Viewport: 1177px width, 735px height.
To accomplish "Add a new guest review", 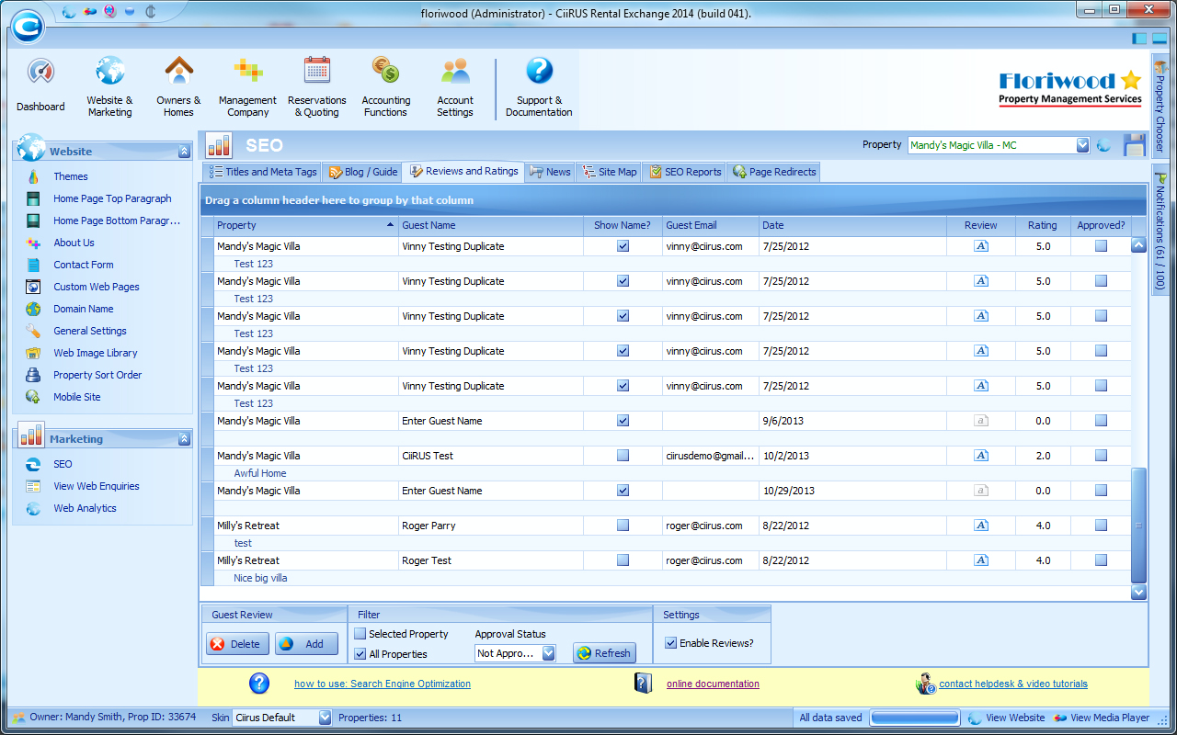I will 306,644.
